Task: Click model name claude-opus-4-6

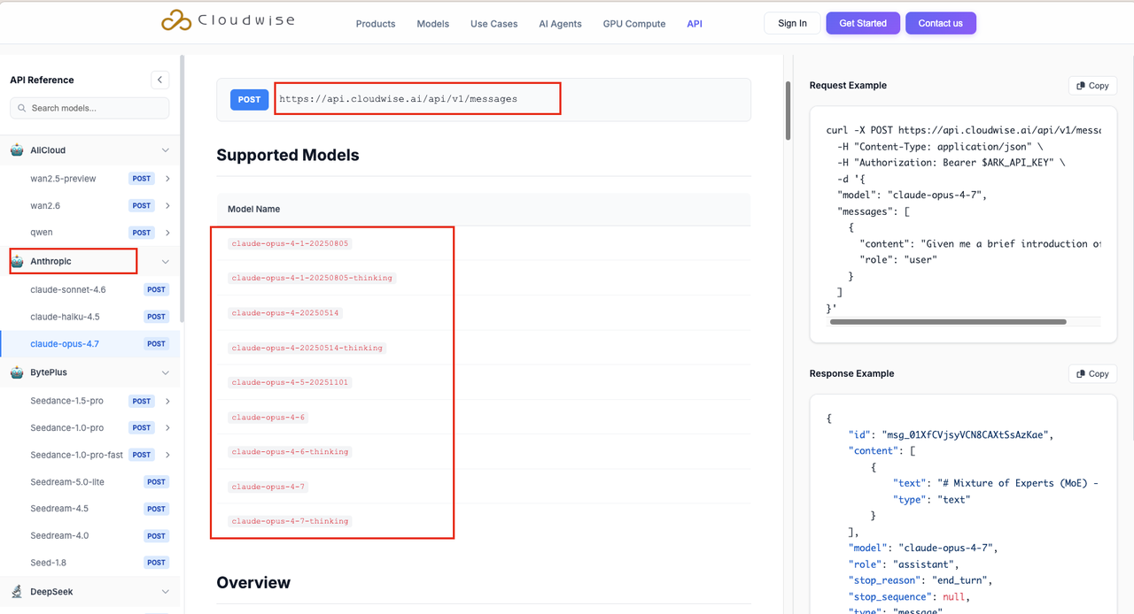Action: coord(268,417)
